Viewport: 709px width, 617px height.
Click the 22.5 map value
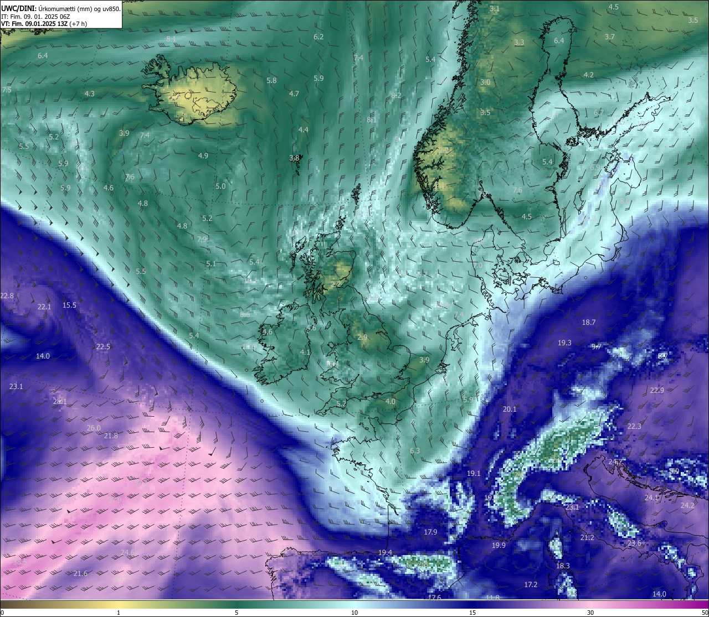click(103, 347)
